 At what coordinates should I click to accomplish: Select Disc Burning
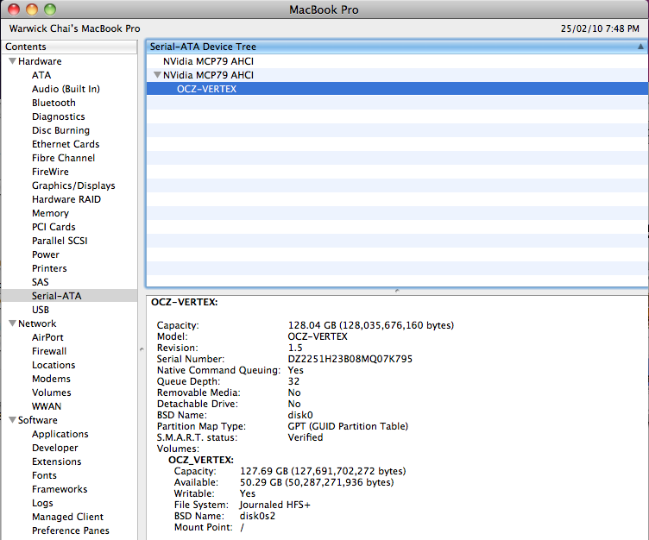60,130
